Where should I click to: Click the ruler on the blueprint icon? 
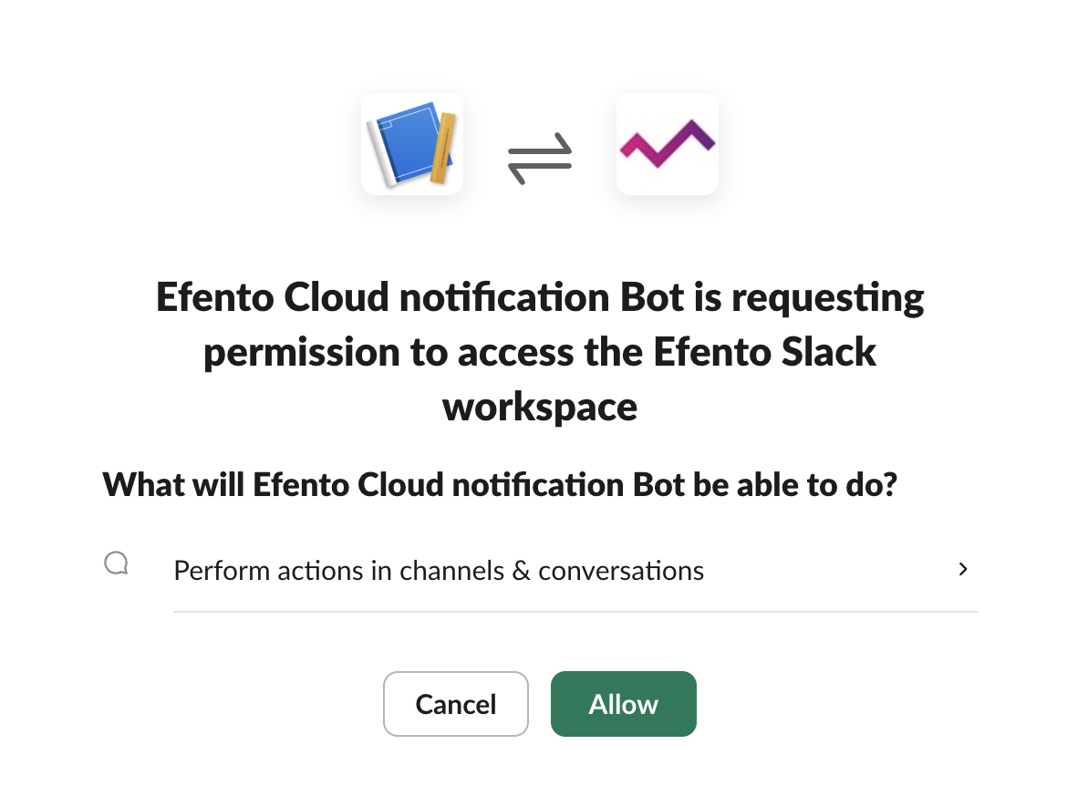pyautogui.click(x=442, y=148)
